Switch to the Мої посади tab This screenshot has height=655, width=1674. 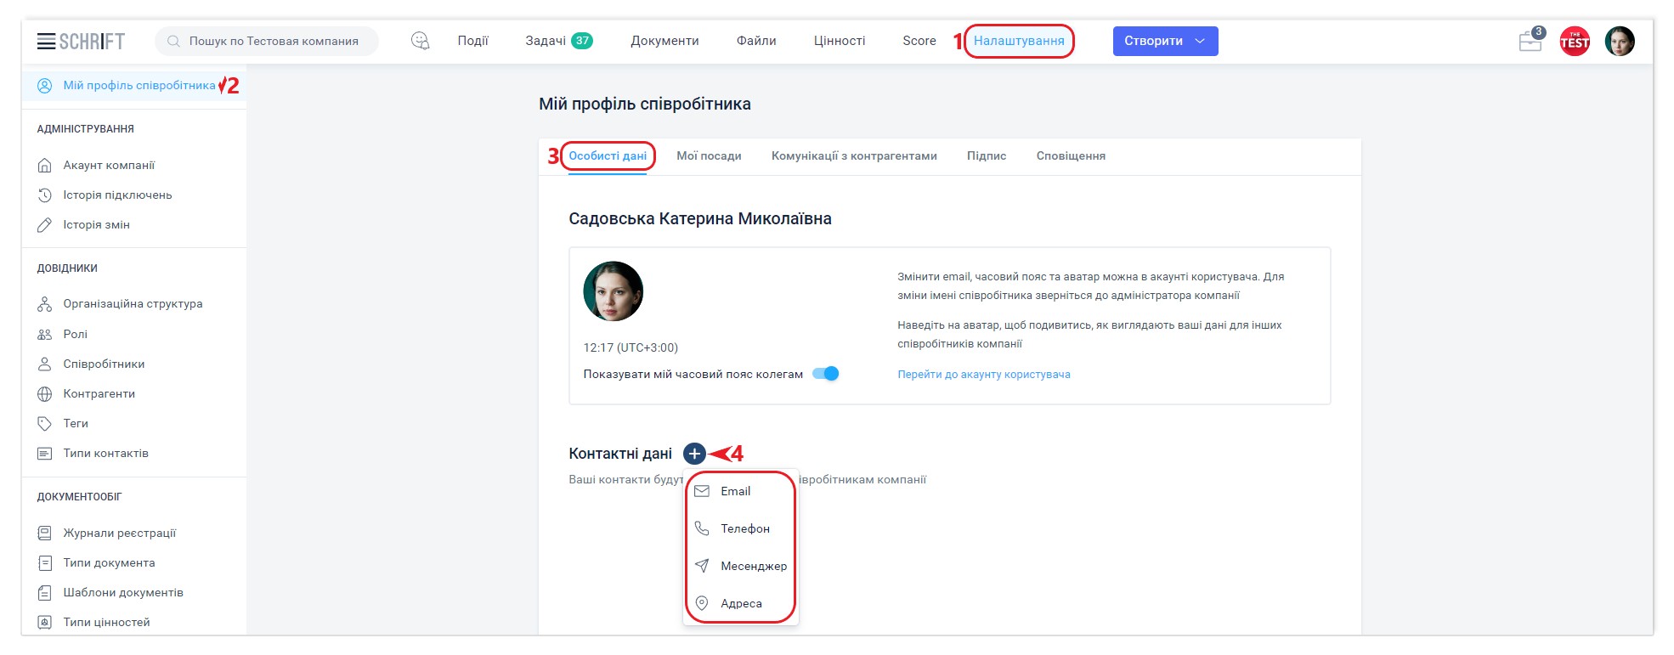709,156
